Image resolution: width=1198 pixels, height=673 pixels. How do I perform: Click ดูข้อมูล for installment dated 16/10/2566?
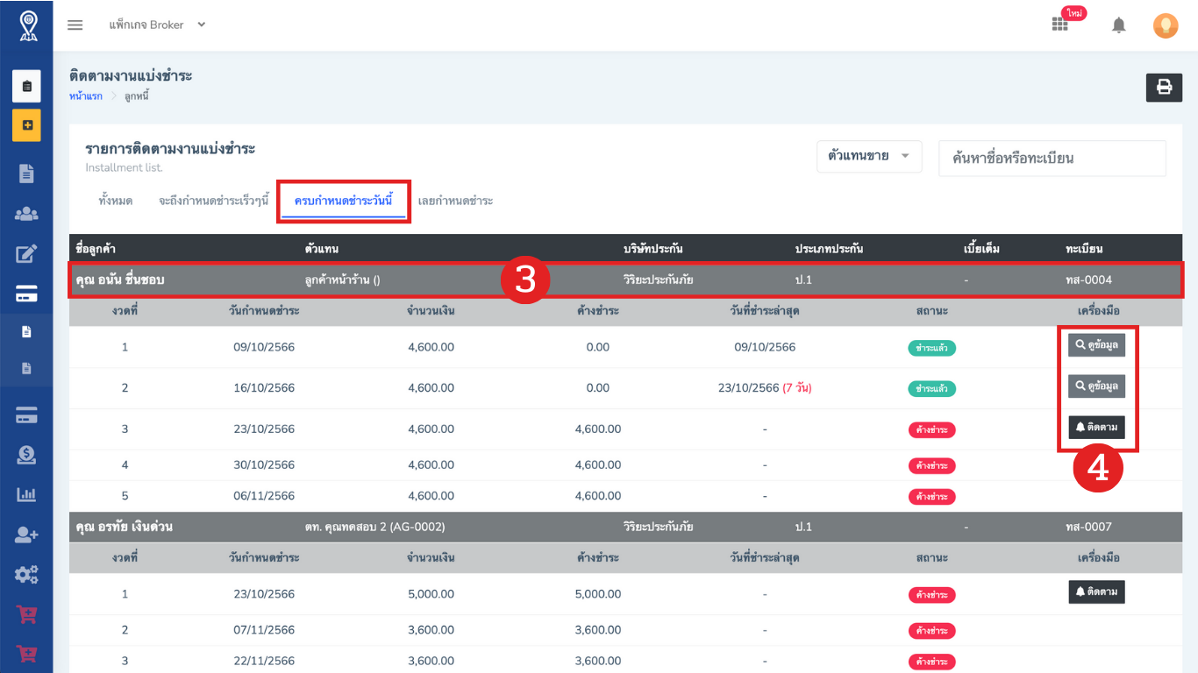pyautogui.click(x=1096, y=386)
